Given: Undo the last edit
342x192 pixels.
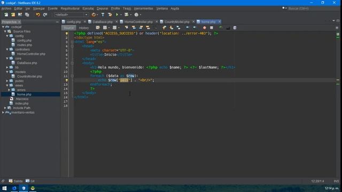Looking at the screenshot, I should coord(38,14).
